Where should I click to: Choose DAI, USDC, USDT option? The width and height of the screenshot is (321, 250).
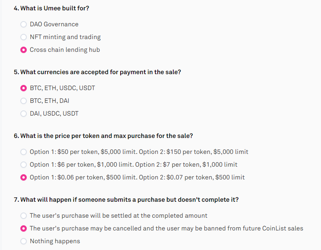24,114
